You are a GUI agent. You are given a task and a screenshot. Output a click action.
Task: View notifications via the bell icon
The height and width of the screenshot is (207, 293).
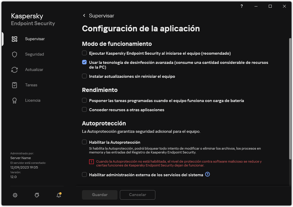click(x=58, y=195)
